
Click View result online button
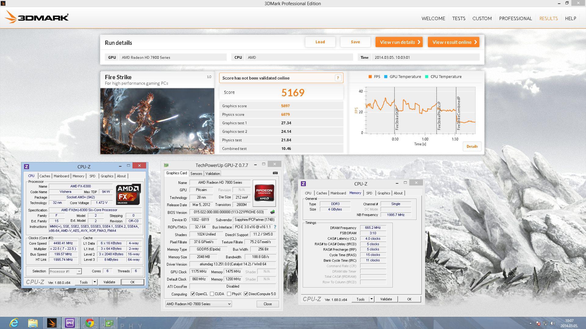454,42
